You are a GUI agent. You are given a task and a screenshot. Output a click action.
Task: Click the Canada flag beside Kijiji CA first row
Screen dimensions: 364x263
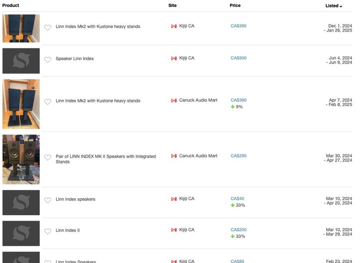[174, 26]
